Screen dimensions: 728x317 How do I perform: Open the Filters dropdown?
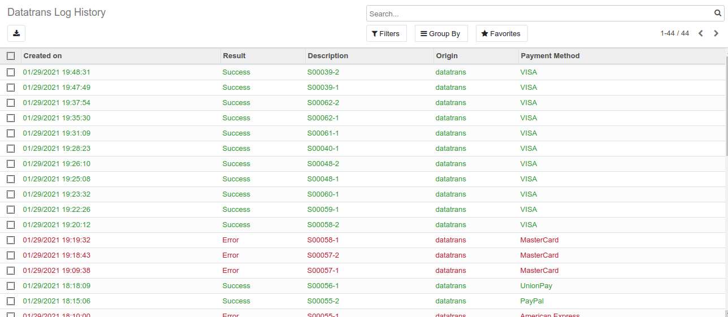click(x=386, y=33)
